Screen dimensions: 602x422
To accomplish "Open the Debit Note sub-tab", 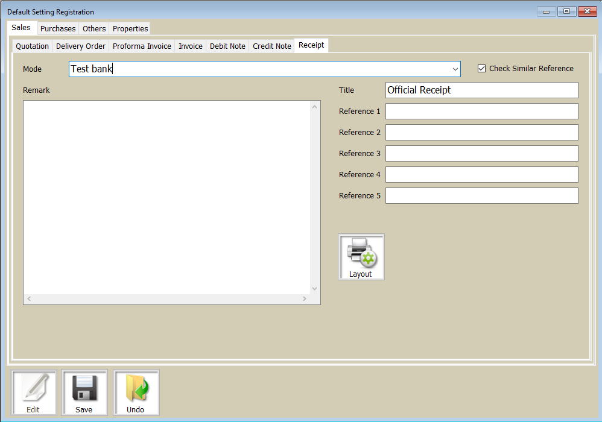I will click(x=227, y=46).
